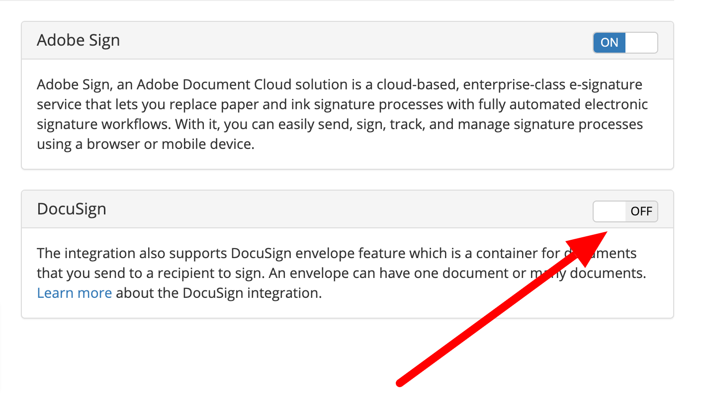The width and height of the screenshot is (704, 410).
Task: Click the blue ON label of Adobe Sign switch
Action: tap(610, 43)
